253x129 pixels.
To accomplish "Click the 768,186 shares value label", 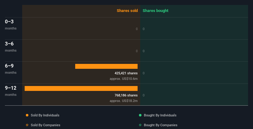I will pyautogui.click(x=126, y=96).
